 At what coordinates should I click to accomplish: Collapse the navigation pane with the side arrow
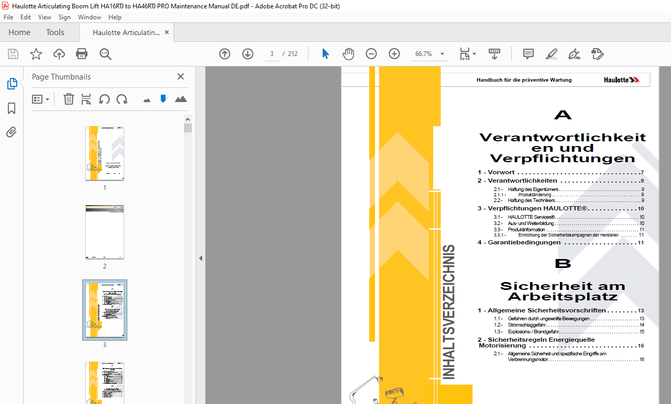click(x=200, y=258)
